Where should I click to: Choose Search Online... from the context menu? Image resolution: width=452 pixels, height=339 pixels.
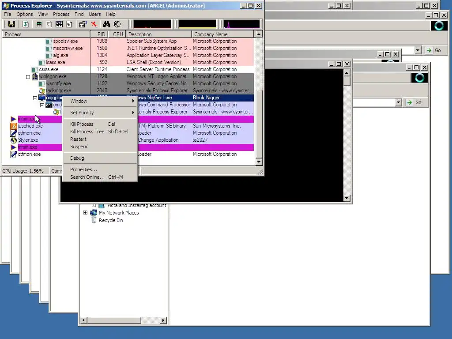[x=100, y=177]
